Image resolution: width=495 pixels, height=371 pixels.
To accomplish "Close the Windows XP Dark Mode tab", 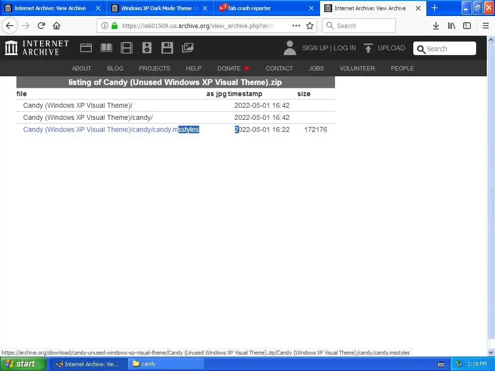I will [x=205, y=8].
